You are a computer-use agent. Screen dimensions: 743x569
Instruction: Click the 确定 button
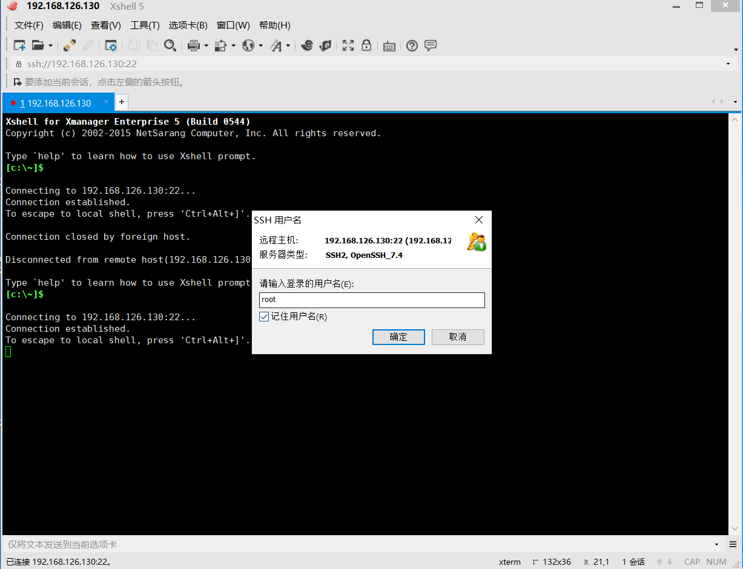tap(398, 337)
